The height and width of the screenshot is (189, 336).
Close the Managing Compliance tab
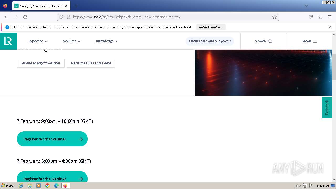(x=66, y=6)
